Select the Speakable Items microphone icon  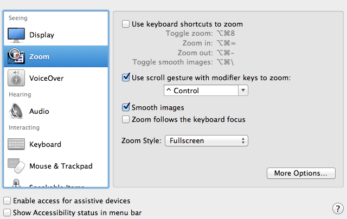click(16, 183)
